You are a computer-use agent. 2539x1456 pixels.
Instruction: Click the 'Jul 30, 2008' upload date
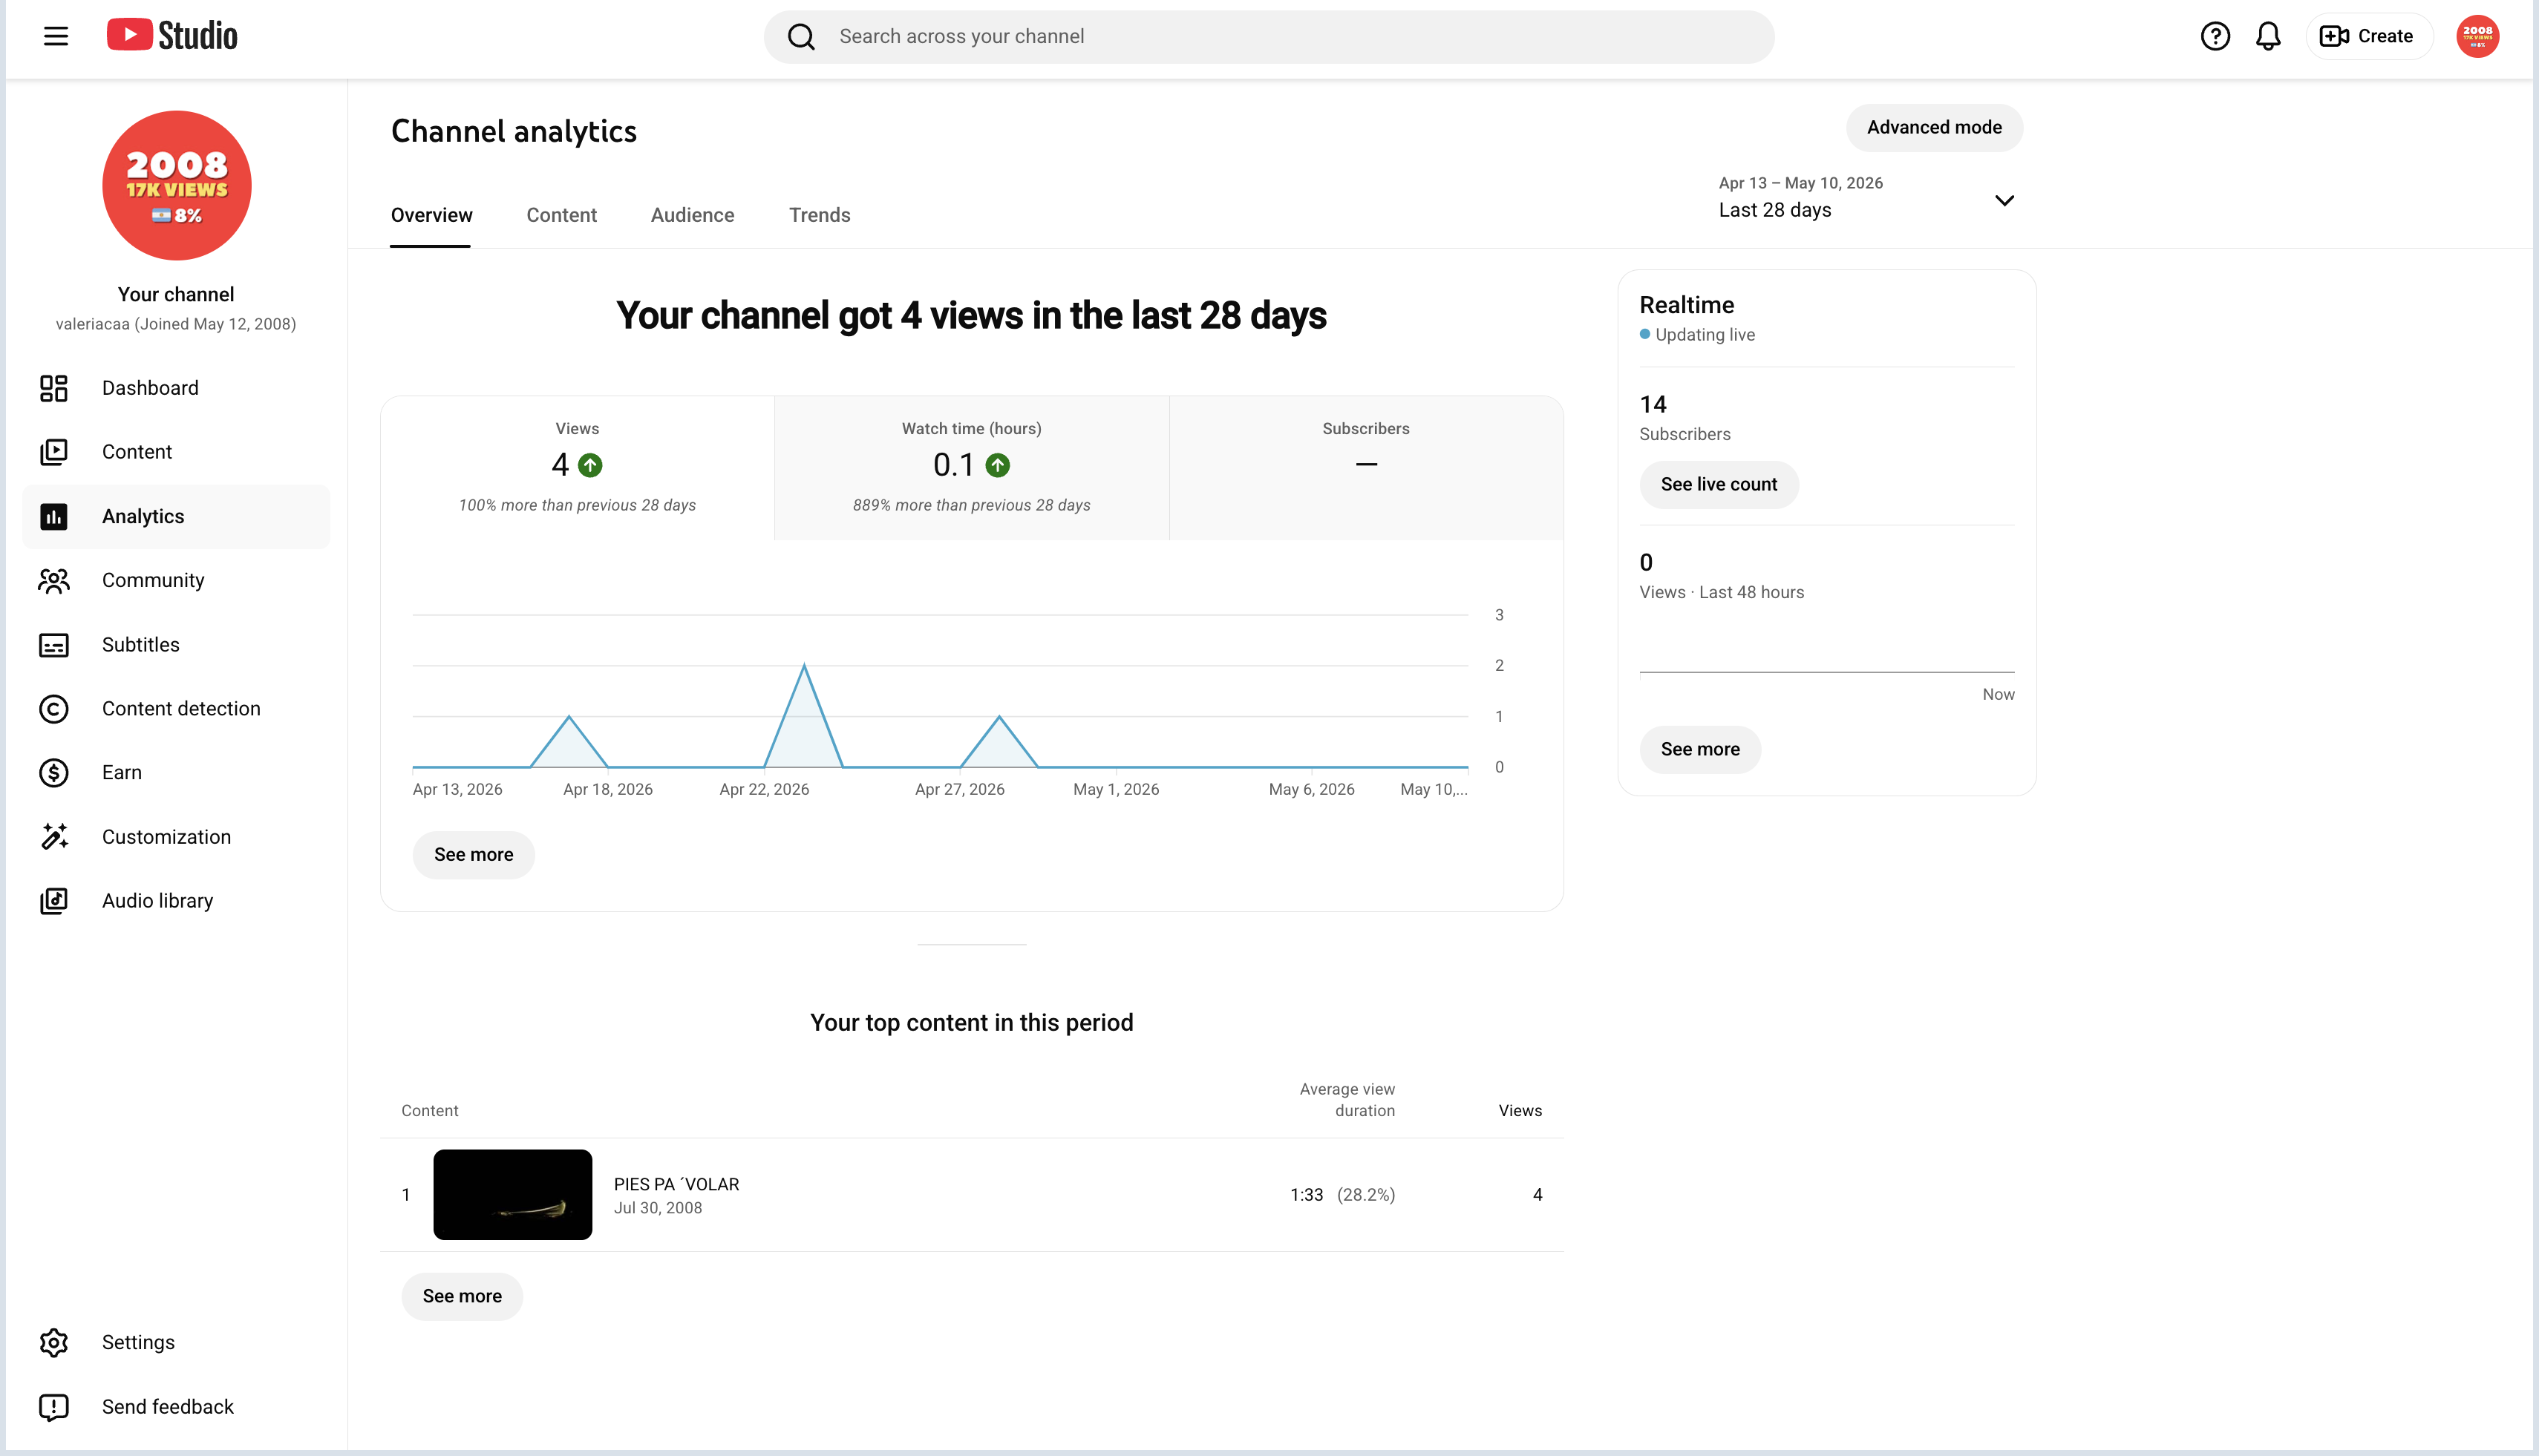pos(657,1208)
